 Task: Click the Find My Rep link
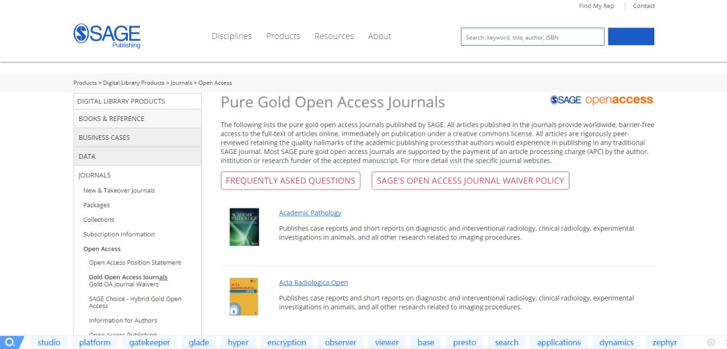[596, 6]
